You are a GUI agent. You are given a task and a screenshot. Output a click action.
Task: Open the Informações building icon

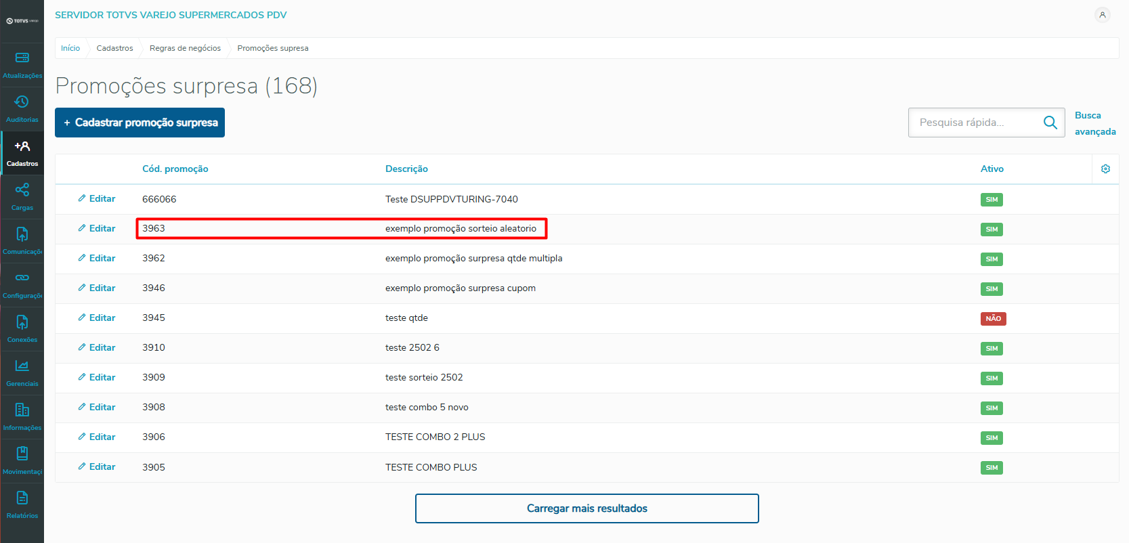point(22,410)
